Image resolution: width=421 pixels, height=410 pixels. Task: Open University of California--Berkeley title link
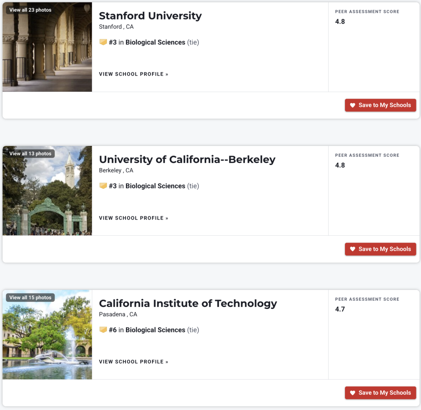click(x=187, y=160)
